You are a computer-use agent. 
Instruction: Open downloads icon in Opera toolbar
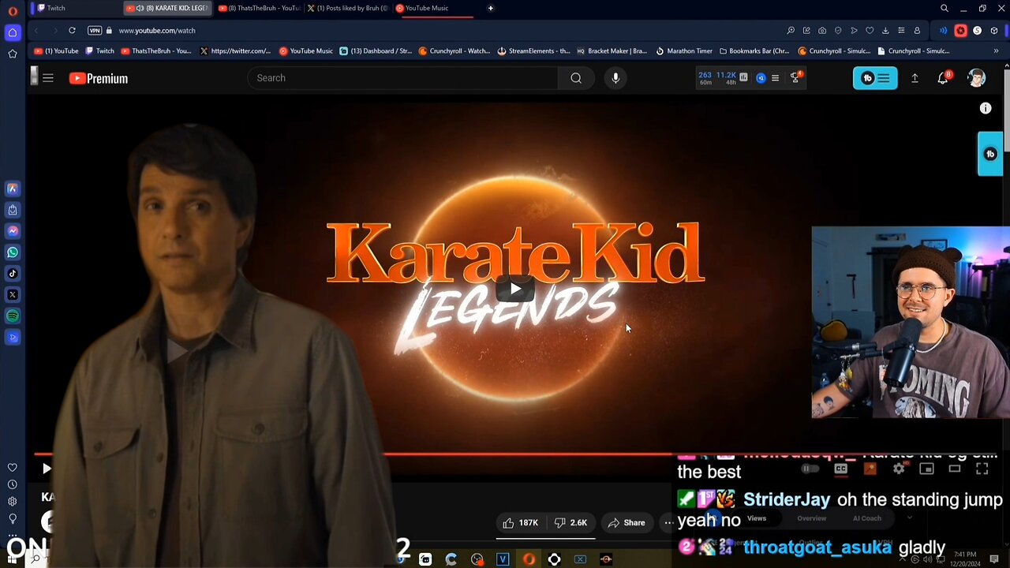885,30
